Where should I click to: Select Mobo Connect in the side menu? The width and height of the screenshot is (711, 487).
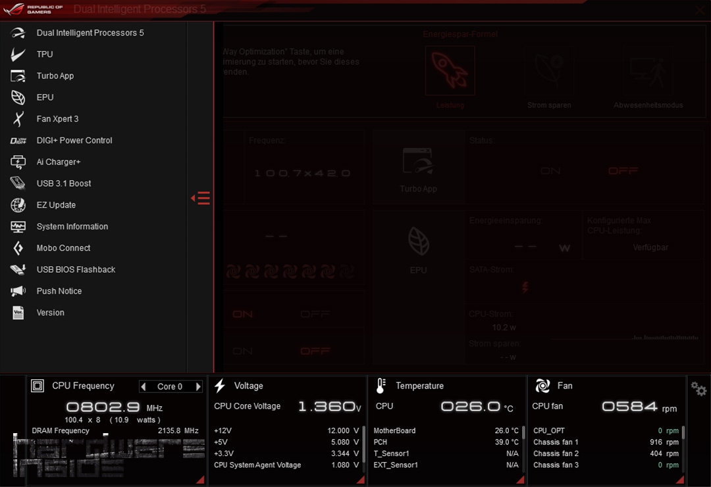[x=63, y=248]
